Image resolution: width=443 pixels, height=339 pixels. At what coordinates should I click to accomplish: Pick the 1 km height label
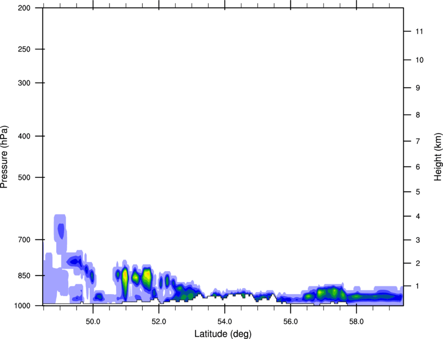(x=417, y=286)
